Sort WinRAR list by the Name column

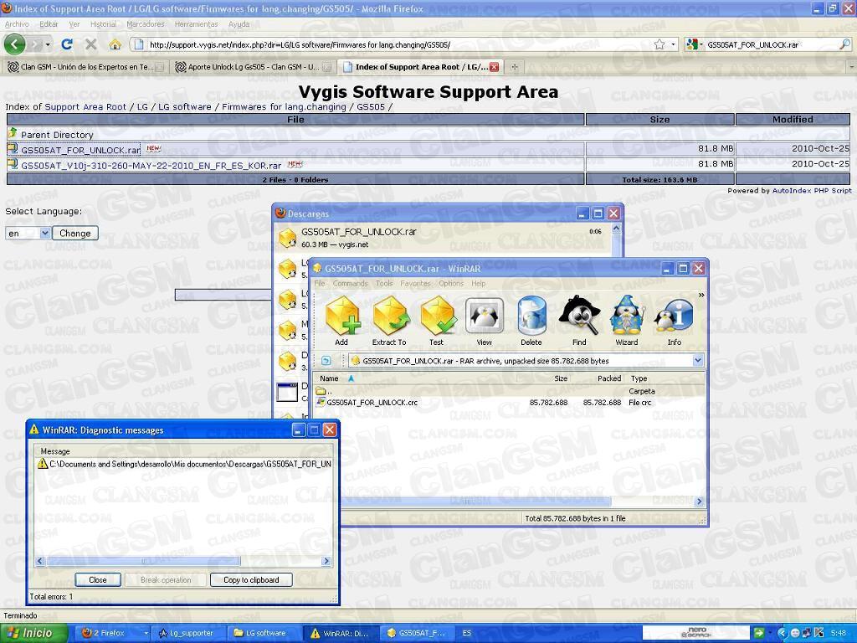[x=329, y=378]
